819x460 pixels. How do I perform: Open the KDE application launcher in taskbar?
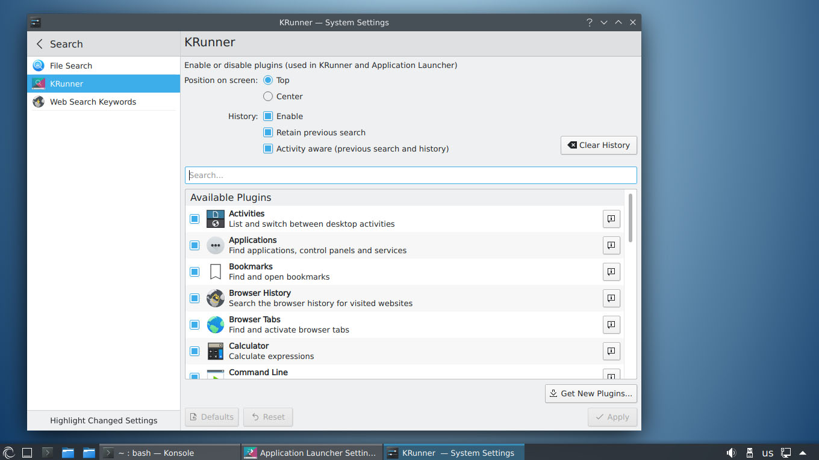coord(9,452)
